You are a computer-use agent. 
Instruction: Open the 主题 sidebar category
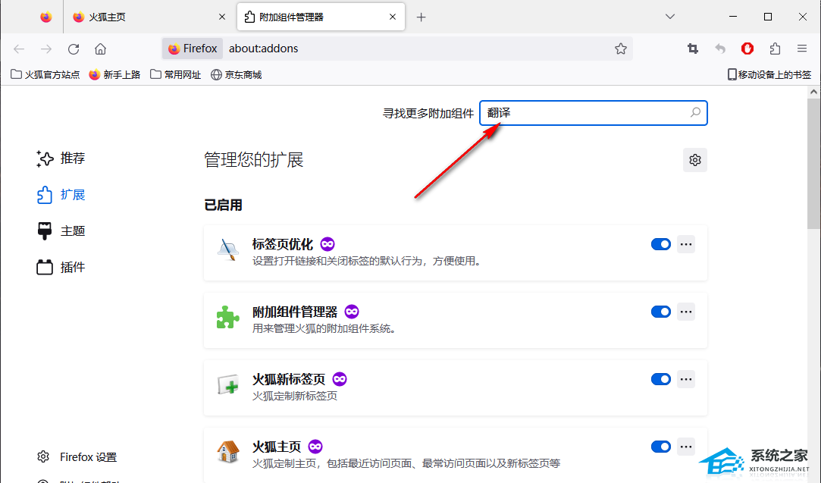(61, 231)
